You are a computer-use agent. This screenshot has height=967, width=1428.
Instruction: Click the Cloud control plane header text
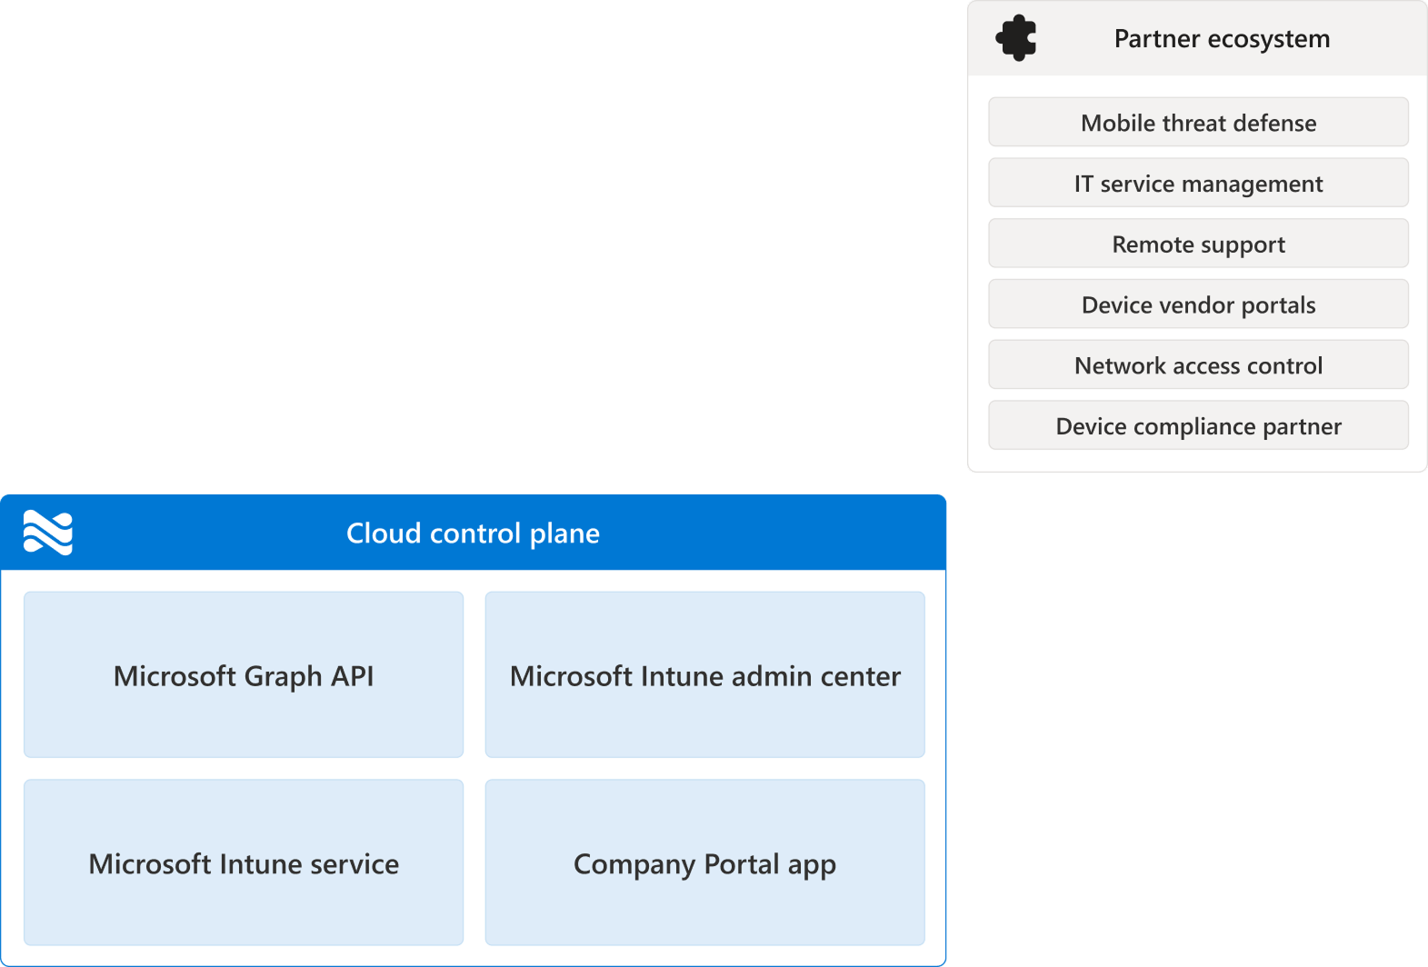[x=473, y=533]
